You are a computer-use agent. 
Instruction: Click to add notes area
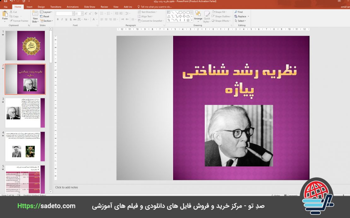click(x=67, y=187)
